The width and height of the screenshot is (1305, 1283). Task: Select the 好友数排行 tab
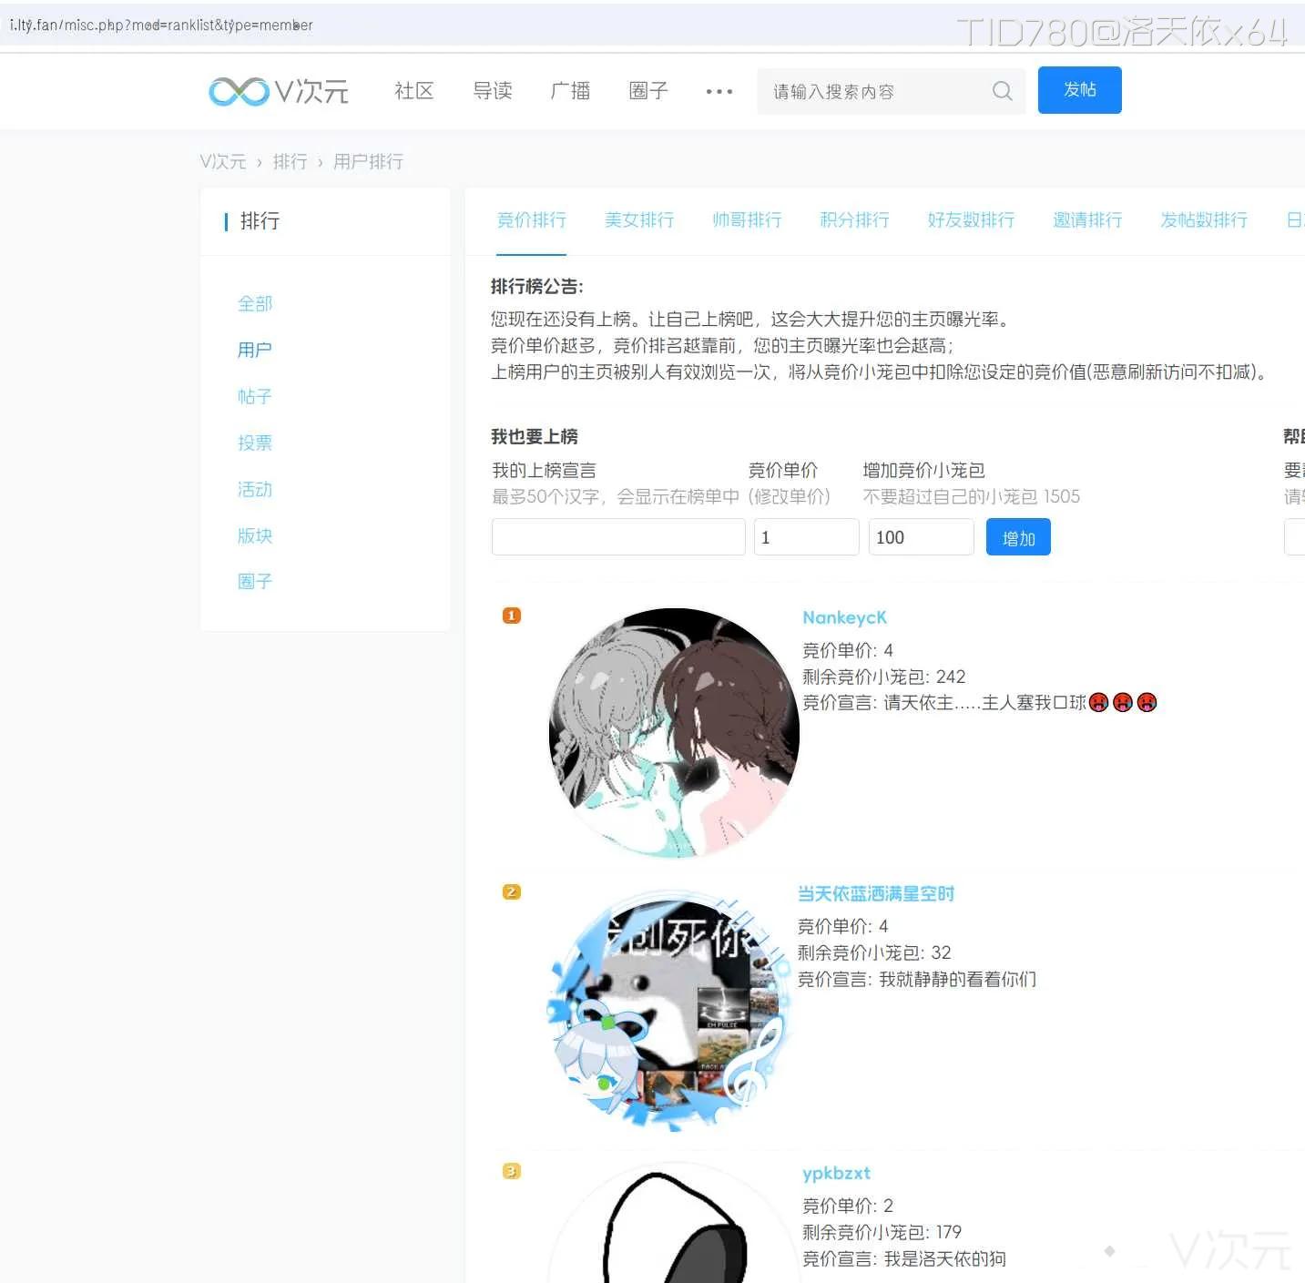[x=971, y=219]
